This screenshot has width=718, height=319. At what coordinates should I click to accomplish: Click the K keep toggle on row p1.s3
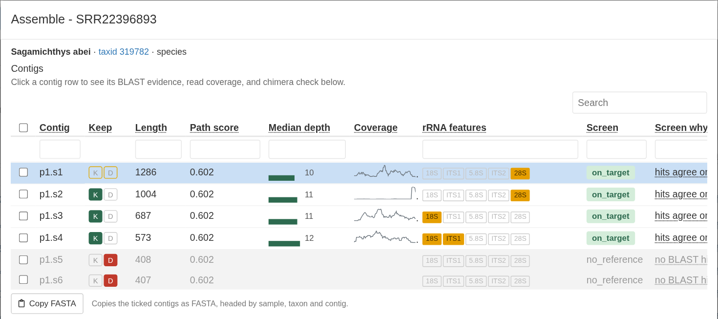[x=95, y=216]
